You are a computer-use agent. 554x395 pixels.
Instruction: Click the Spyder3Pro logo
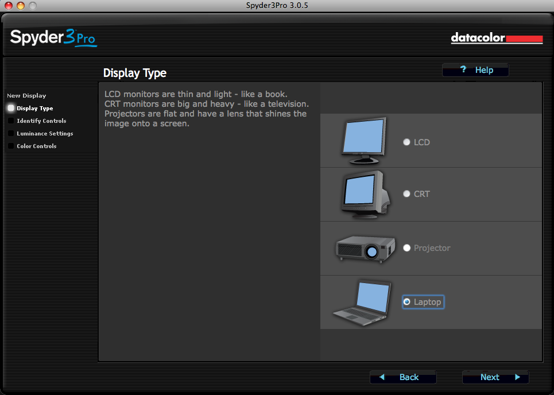tap(53, 38)
